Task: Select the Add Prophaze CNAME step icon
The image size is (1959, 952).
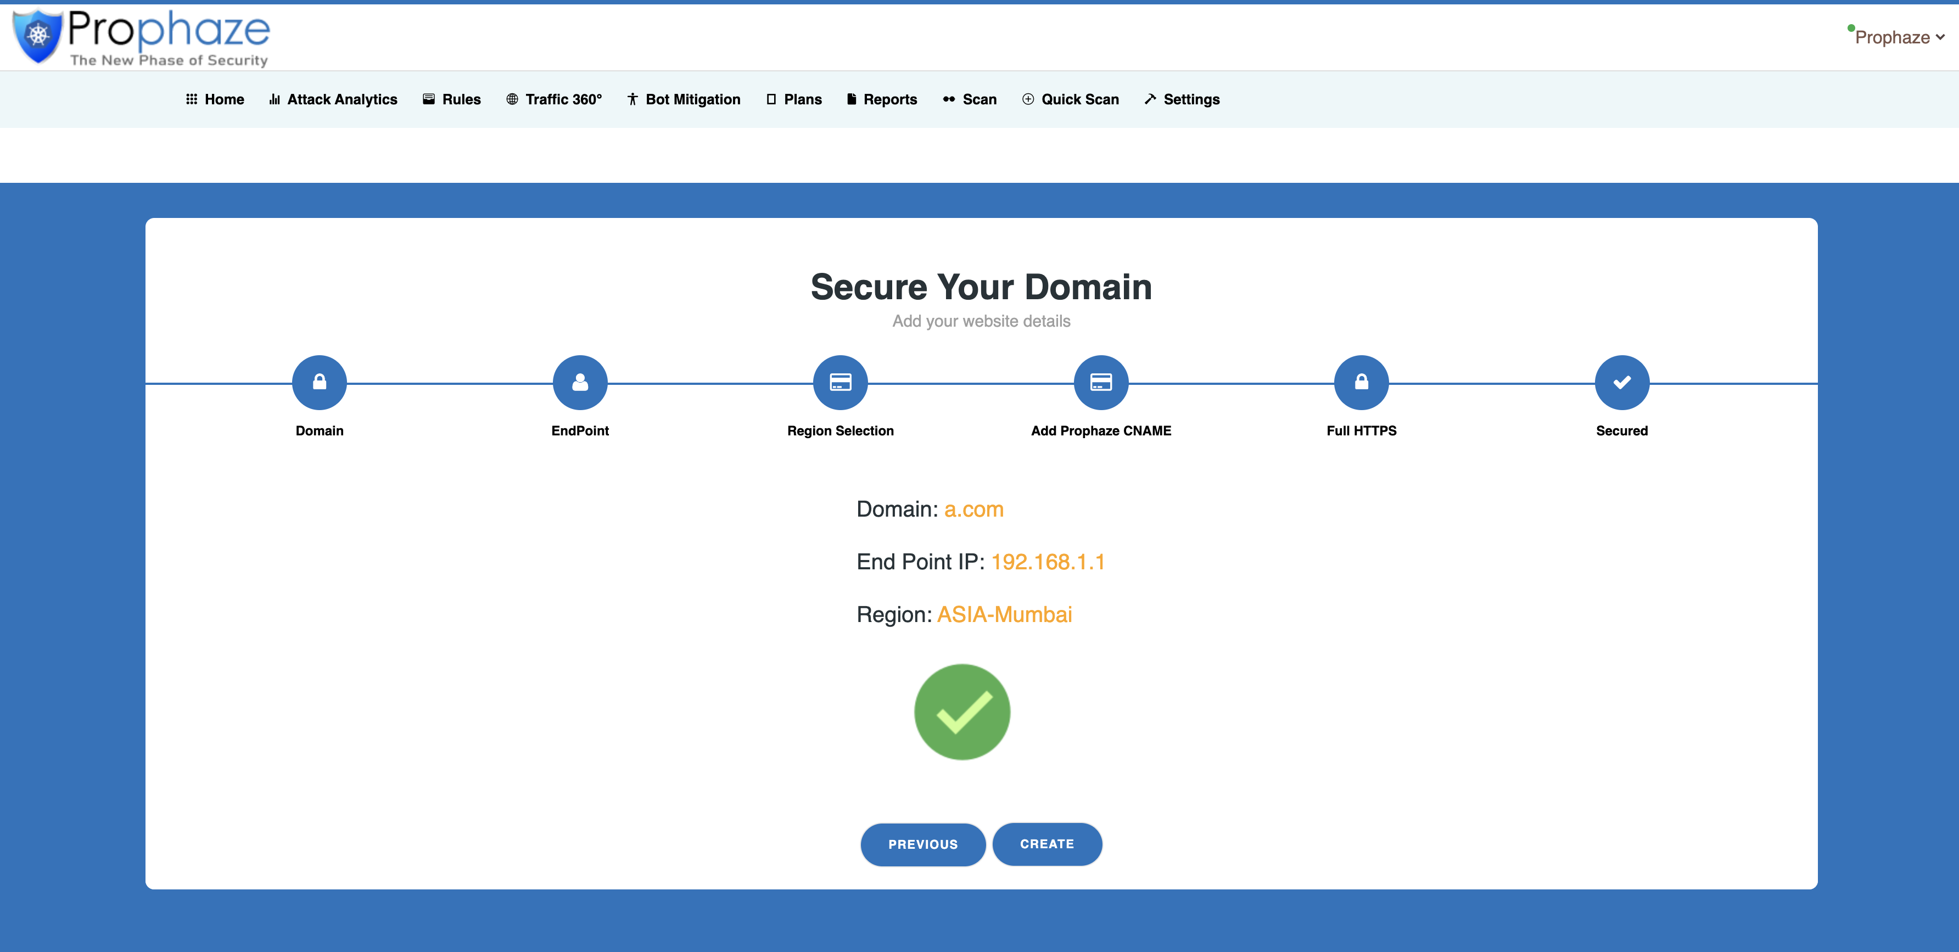Action: click(x=1100, y=383)
